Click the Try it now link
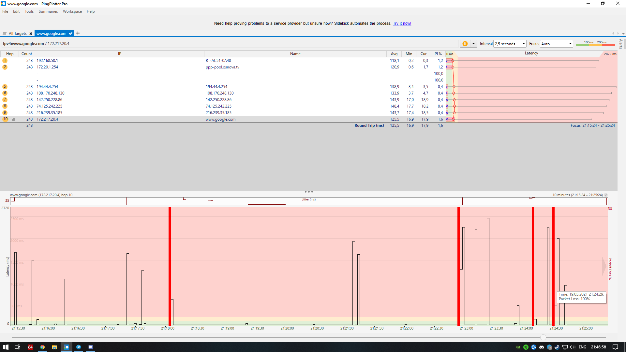Image resolution: width=626 pixels, height=352 pixels. pos(402,23)
